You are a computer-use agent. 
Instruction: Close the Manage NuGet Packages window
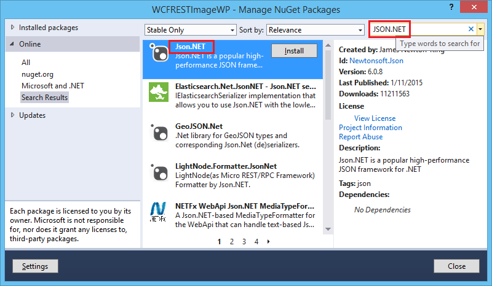(x=474, y=7)
